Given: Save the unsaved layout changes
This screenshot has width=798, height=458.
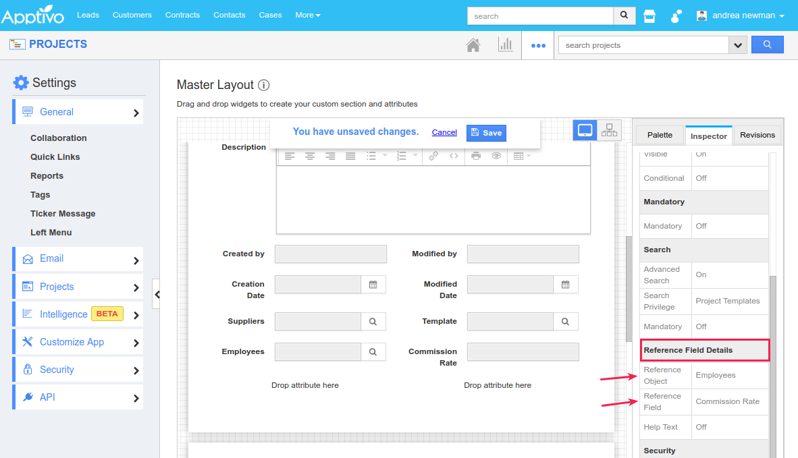Looking at the screenshot, I should (x=486, y=133).
